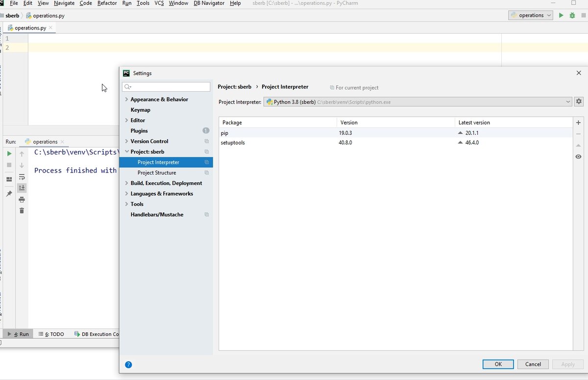Expand the Tools settings node
The width and height of the screenshot is (588, 380).
[x=126, y=204]
